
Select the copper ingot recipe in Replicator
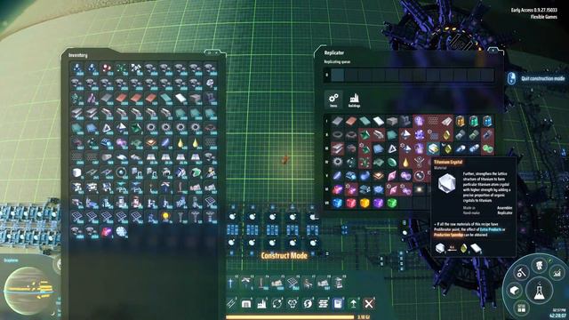[x=351, y=121]
